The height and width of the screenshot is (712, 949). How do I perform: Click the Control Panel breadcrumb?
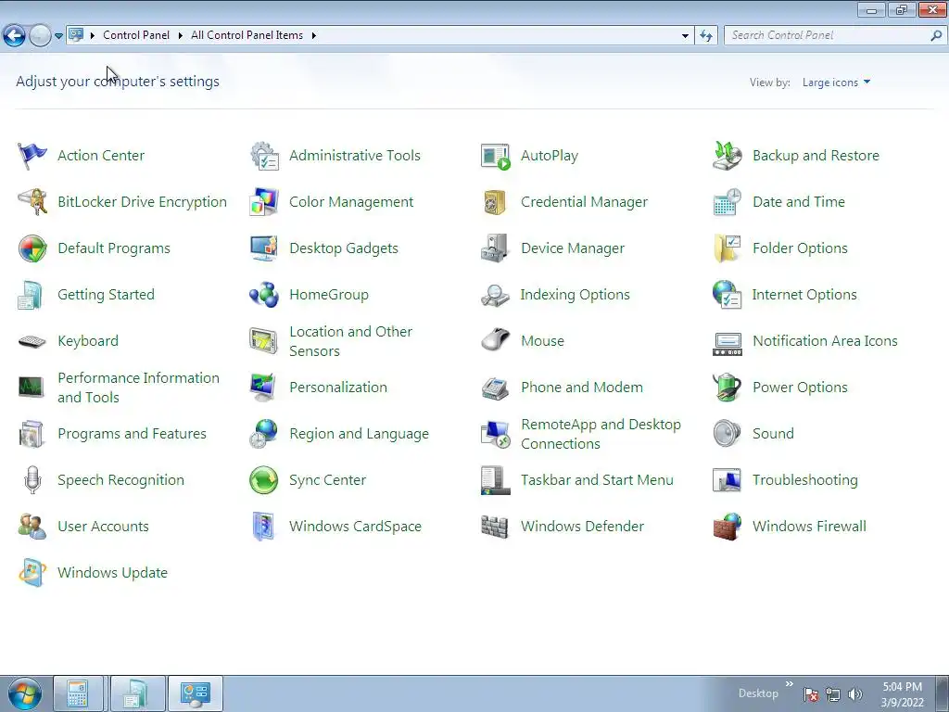tap(136, 35)
